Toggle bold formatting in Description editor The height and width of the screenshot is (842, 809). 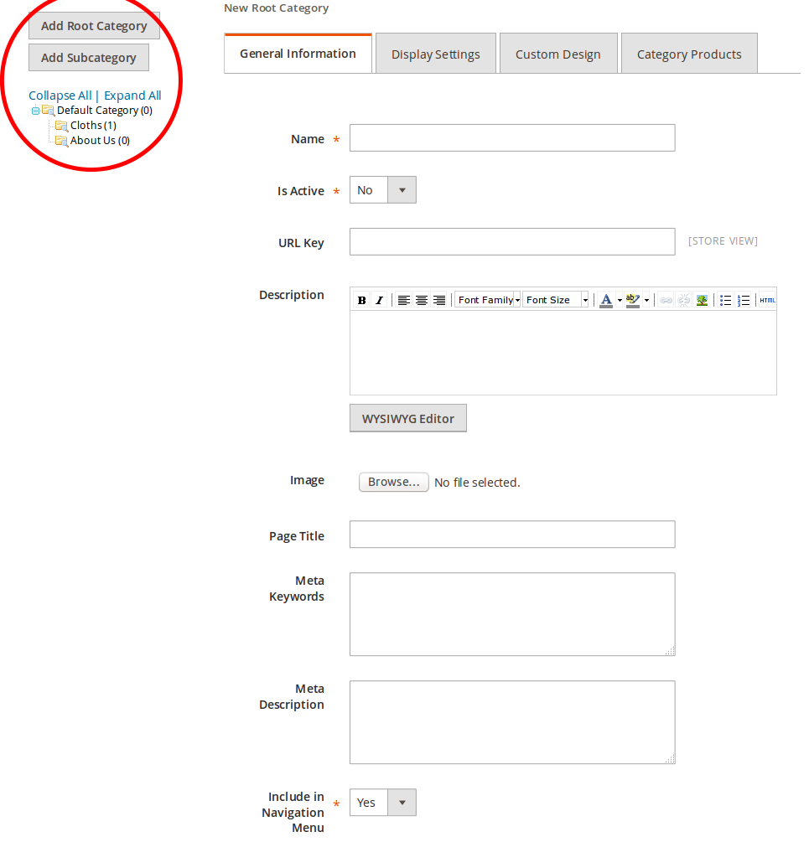[362, 300]
